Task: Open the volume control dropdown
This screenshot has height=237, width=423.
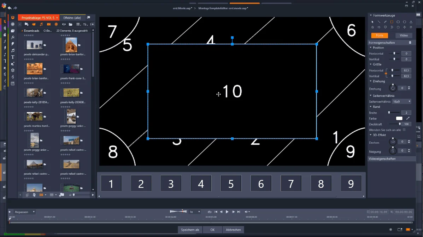Action: point(247,212)
